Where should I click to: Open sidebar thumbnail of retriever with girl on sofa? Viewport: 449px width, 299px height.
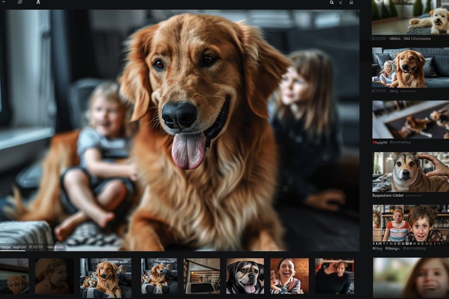point(410,67)
